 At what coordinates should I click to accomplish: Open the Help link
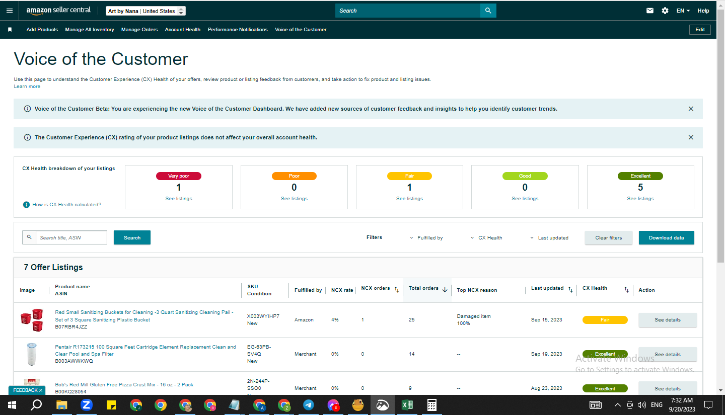click(703, 11)
